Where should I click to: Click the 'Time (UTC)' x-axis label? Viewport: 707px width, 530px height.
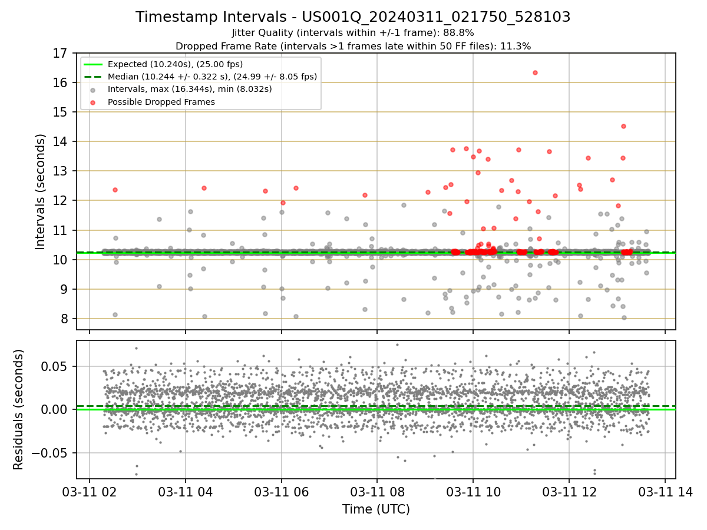[376, 509]
